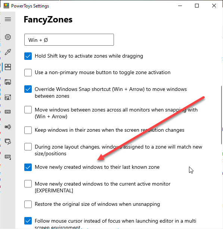223x229 pixels.
Task: Open Image Resizer sidebar icon
Action: 8,97
